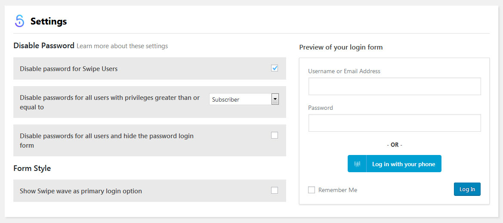Click the wave icon on phone login button
Screen dimensions: 503x223
coord(357,164)
